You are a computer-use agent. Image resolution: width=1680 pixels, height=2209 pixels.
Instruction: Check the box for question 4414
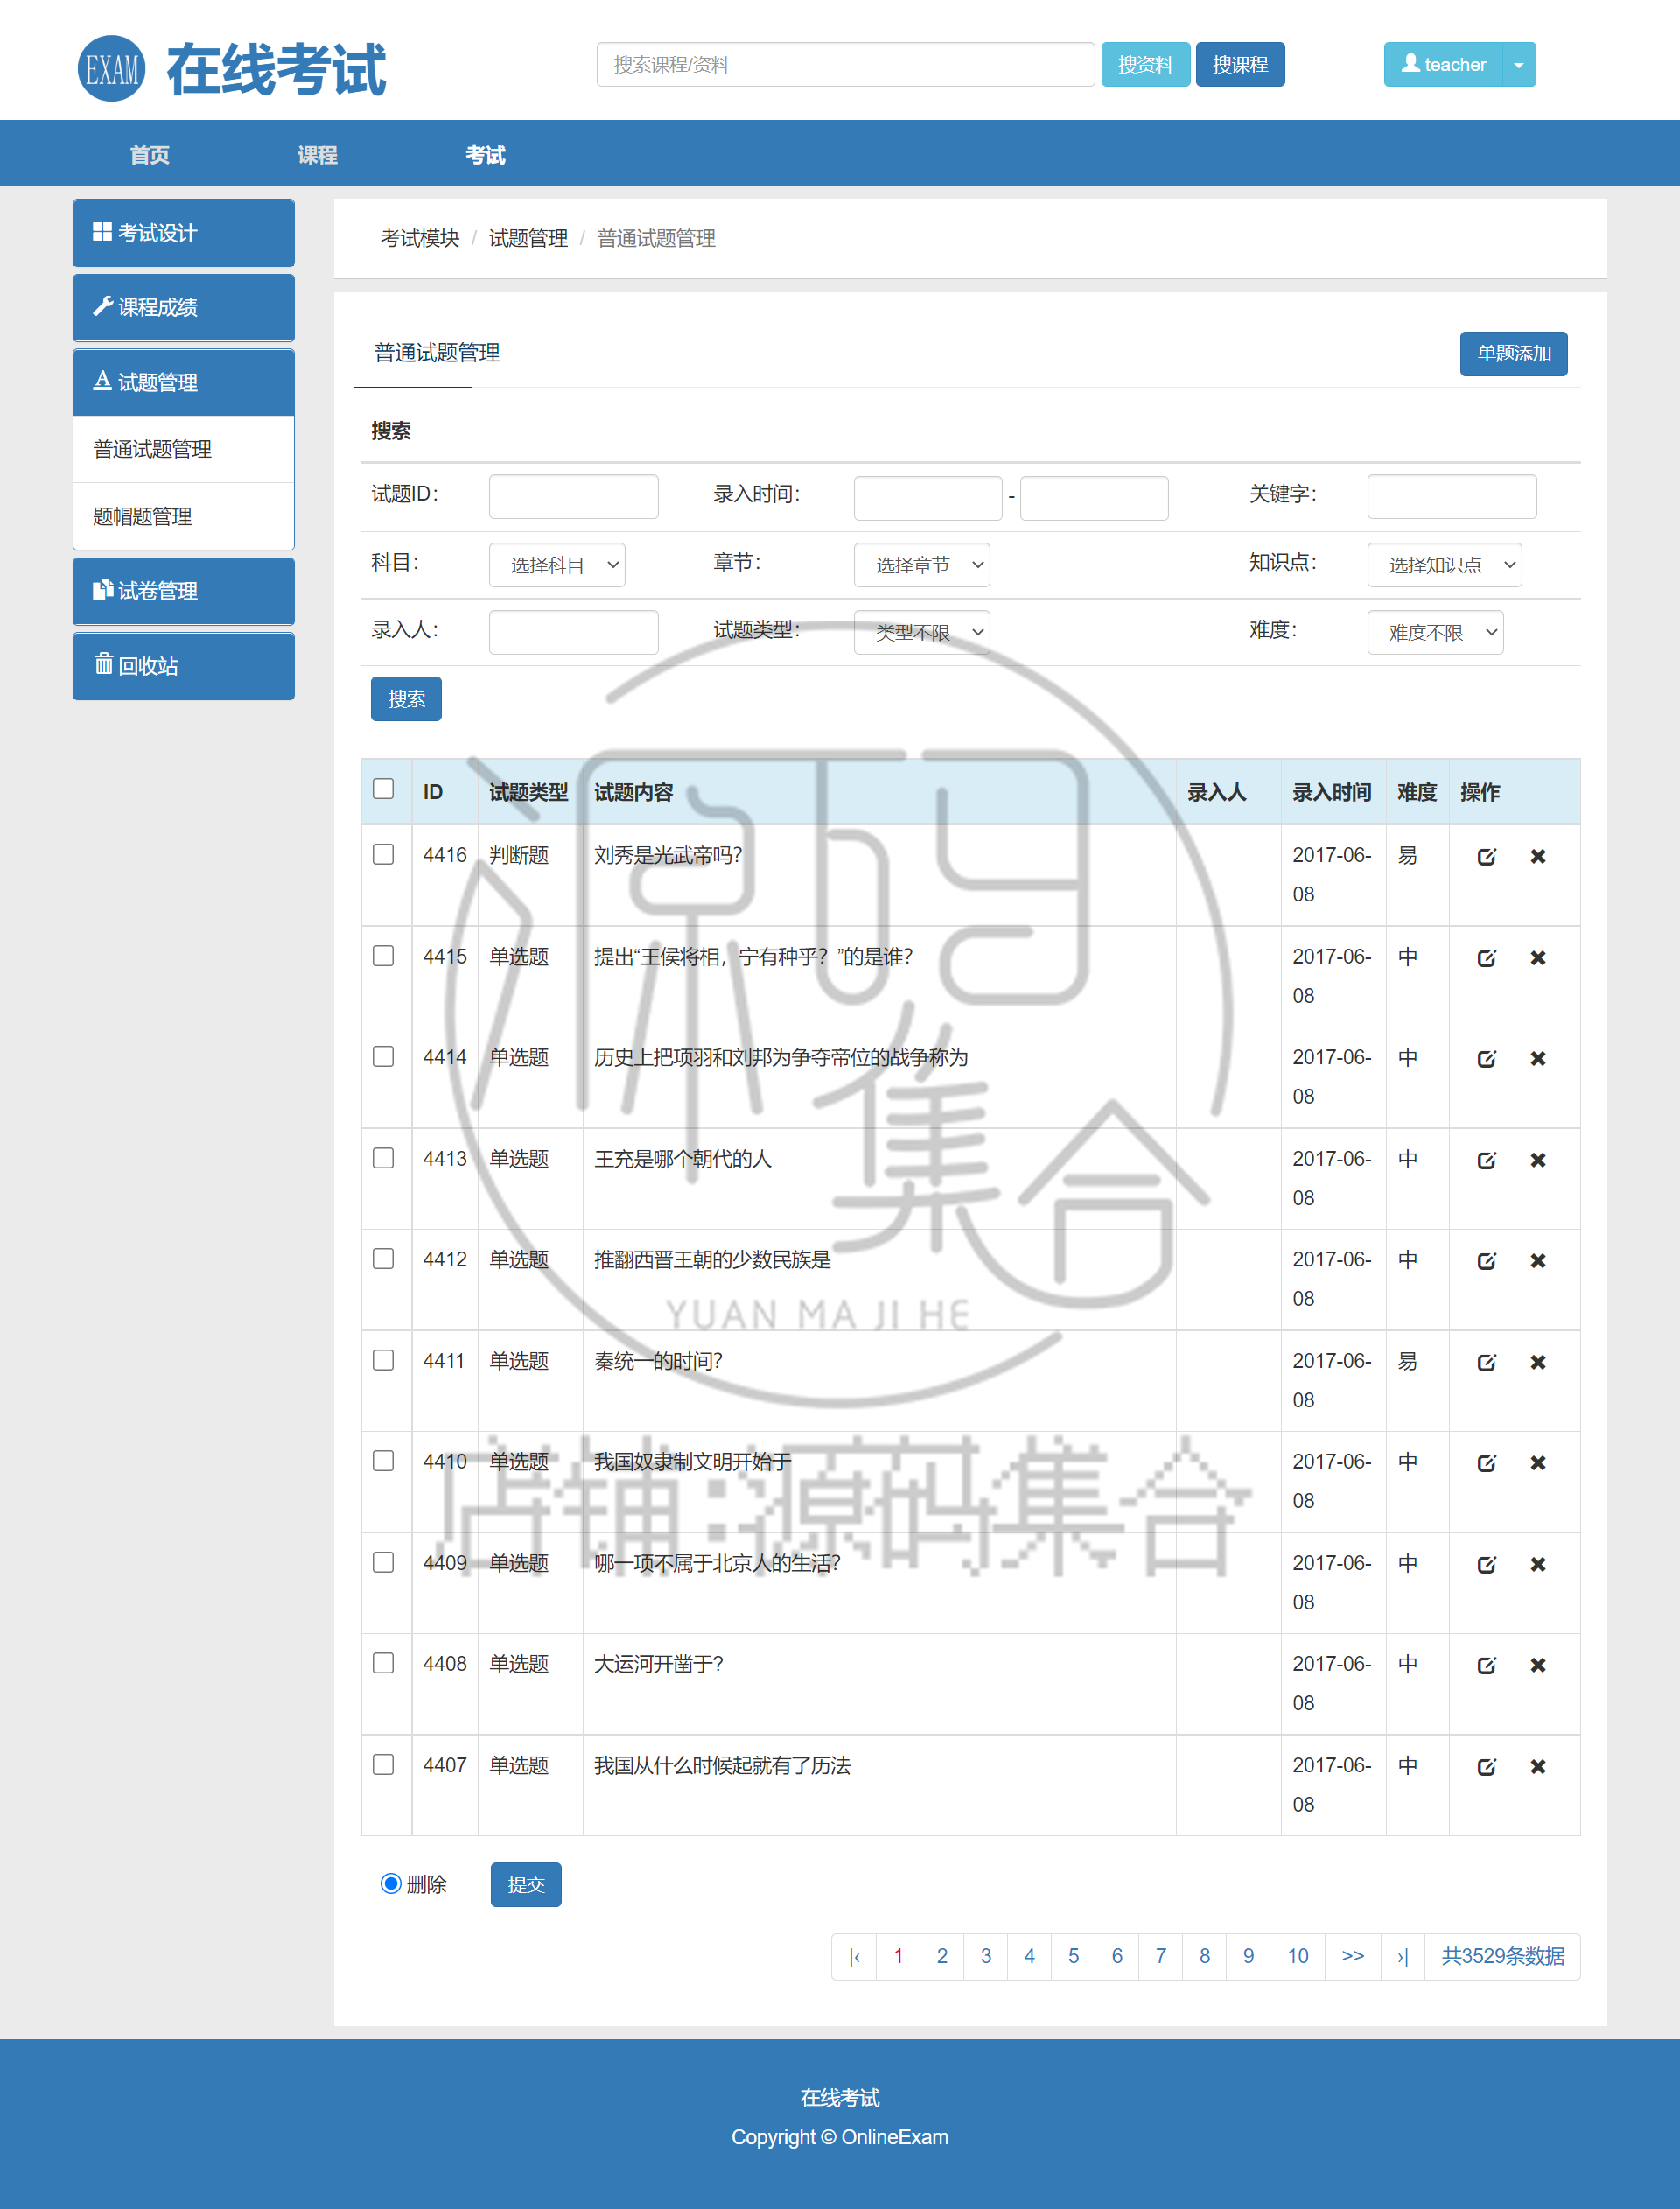tap(383, 1057)
